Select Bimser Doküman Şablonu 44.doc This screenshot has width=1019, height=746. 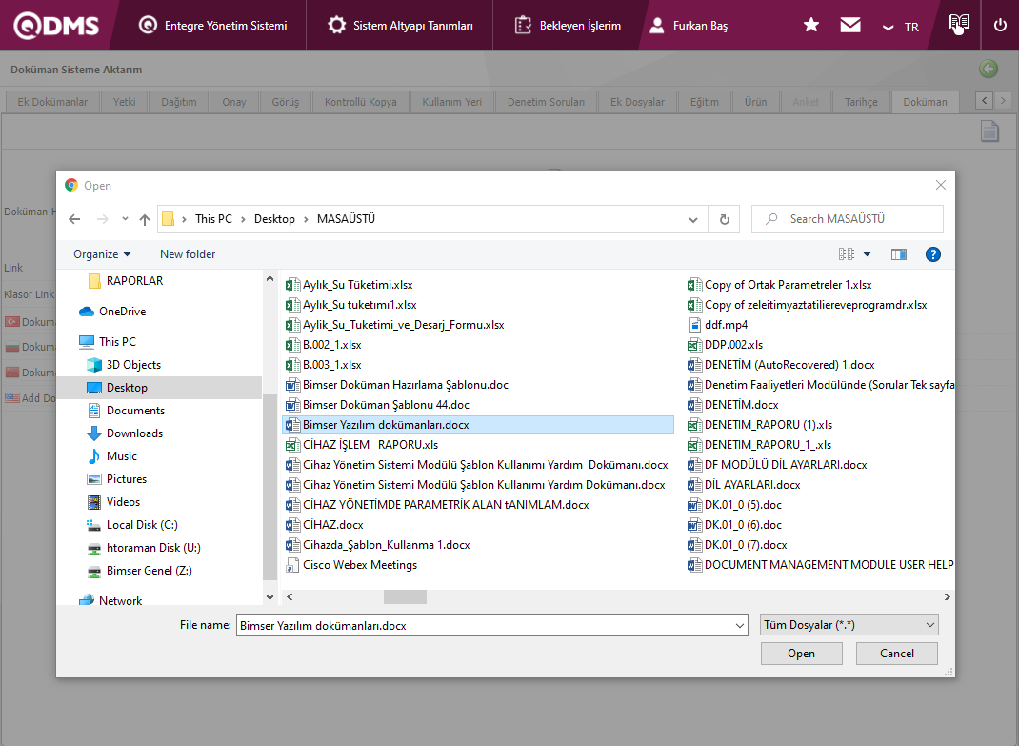tap(377, 405)
